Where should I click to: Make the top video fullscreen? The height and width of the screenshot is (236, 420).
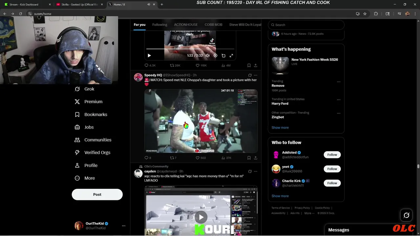[x=231, y=56]
